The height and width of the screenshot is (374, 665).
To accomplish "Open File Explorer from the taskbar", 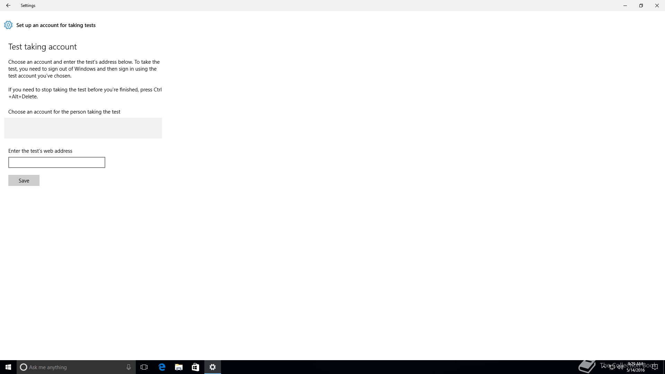I will pyautogui.click(x=179, y=367).
